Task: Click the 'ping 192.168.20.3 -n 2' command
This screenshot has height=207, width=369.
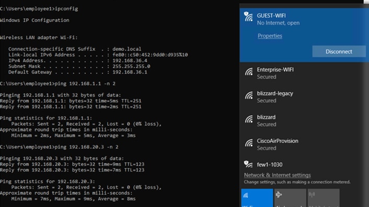Action: pos(86,147)
